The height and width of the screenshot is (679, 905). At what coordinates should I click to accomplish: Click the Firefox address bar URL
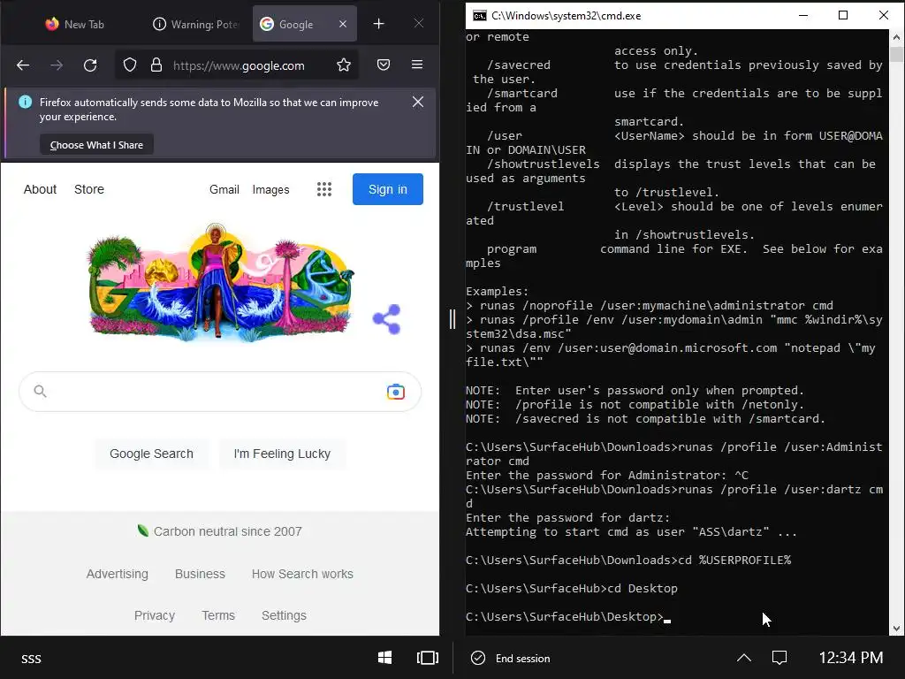tap(239, 65)
